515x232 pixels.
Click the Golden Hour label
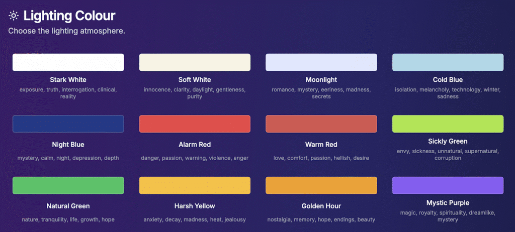[321, 206]
